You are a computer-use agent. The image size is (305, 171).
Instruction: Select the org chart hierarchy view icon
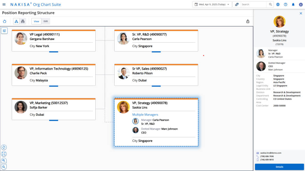(x=16, y=21)
